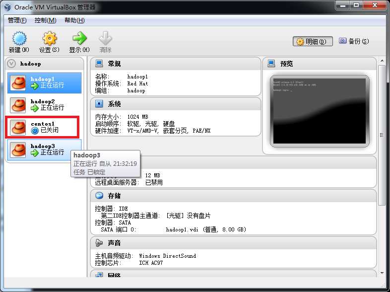Viewport: 390px width, 292px height.
Task: Click the Network (网络) section icon
Action: coord(99,275)
